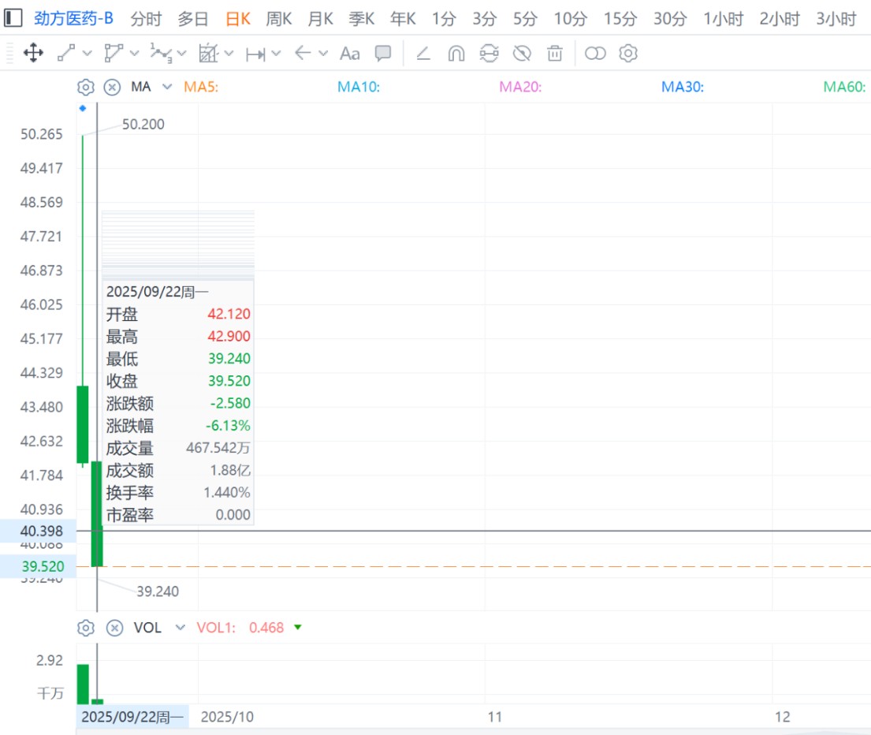Select the angle measurement tool
Screen dimensions: 871x735
[x=423, y=54]
